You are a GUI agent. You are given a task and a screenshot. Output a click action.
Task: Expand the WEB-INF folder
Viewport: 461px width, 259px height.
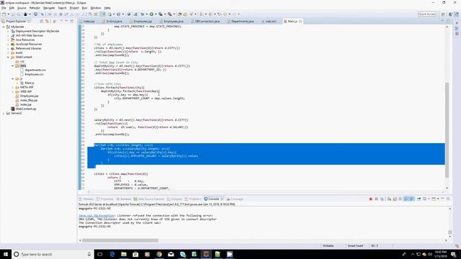(x=13, y=91)
